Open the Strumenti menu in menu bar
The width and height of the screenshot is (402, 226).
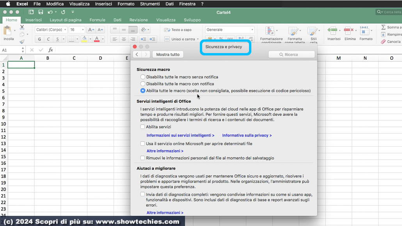(x=150, y=4)
